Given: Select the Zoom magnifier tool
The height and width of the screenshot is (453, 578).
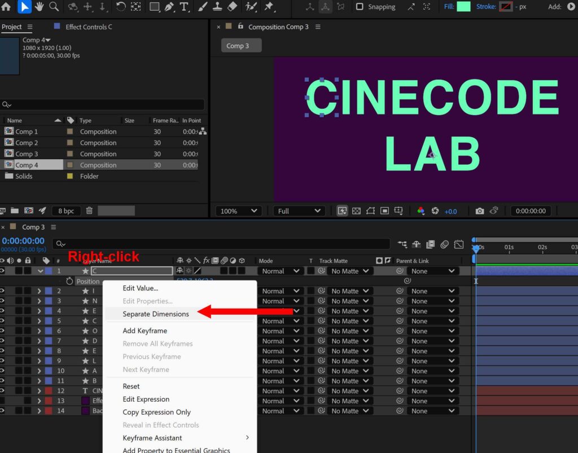Looking at the screenshot, I should [54, 6].
